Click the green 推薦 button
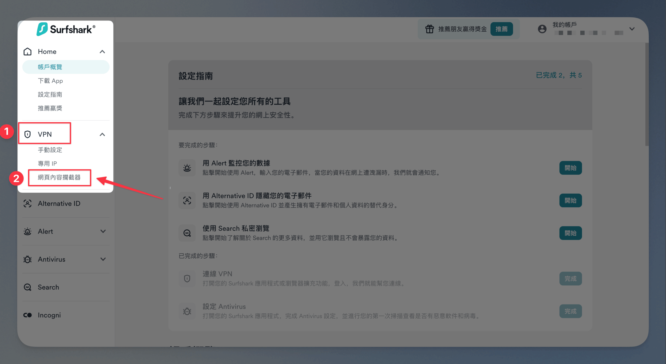This screenshot has width=666, height=364. click(x=501, y=29)
